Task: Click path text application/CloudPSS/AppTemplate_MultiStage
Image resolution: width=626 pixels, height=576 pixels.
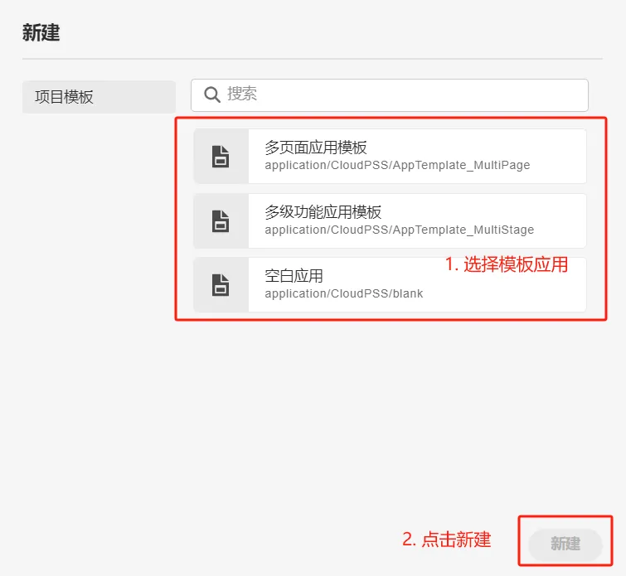Action: click(400, 230)
